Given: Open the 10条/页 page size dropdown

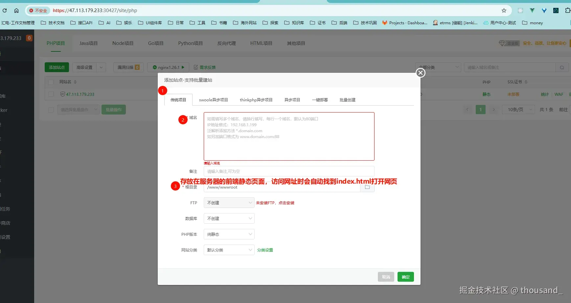Looking at the screenshot, I should 518,110.
